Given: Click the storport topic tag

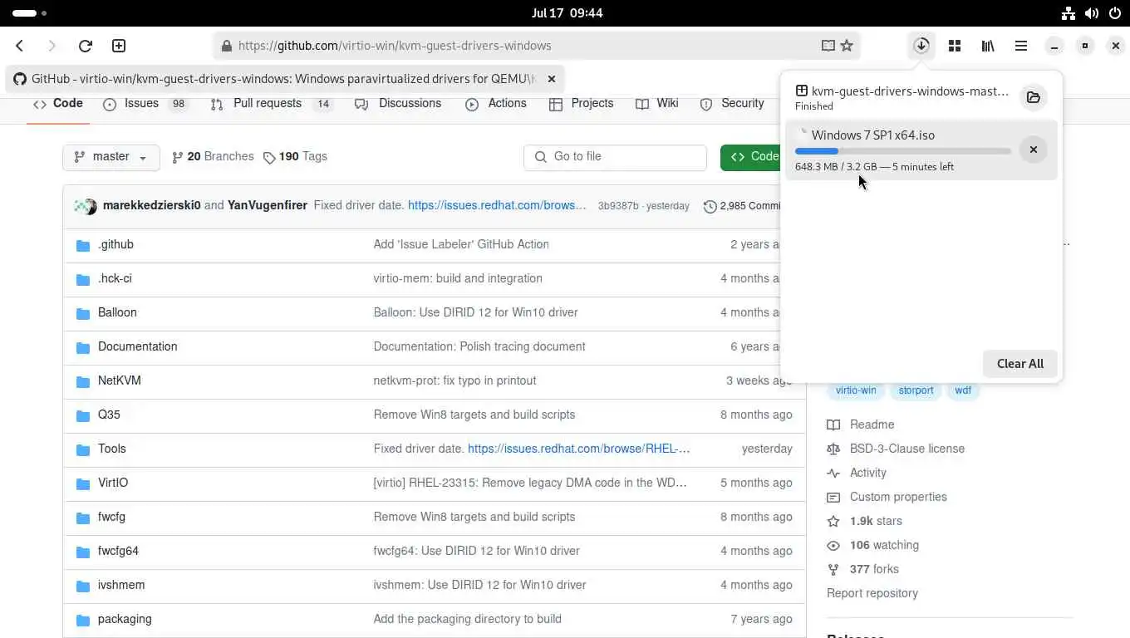Looking at the screenshot, I should (x=916, y=390).
